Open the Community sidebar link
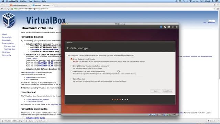 pos(7,55)
